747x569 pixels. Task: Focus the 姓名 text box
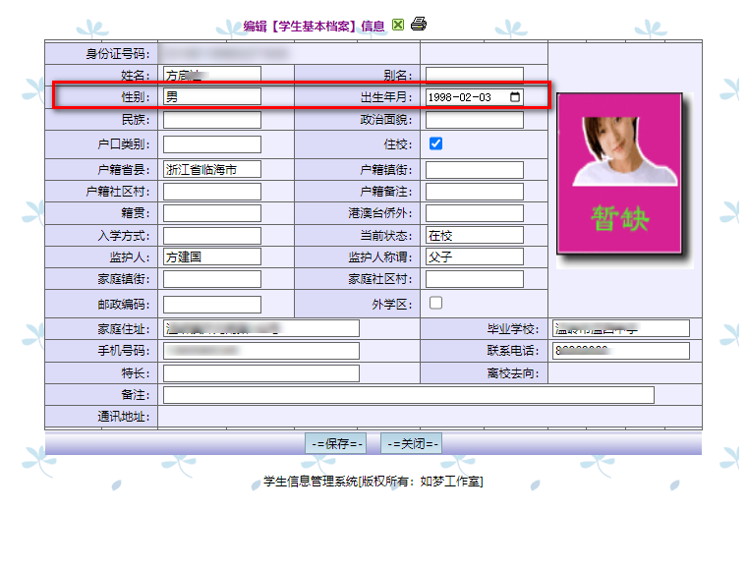pyautogui.click(x=211, y=75)
